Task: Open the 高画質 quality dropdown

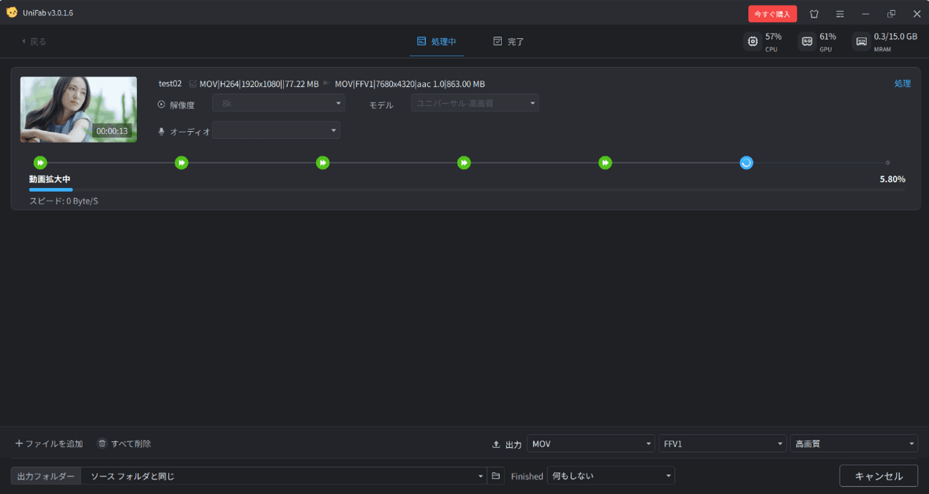Action: [854, 444]
